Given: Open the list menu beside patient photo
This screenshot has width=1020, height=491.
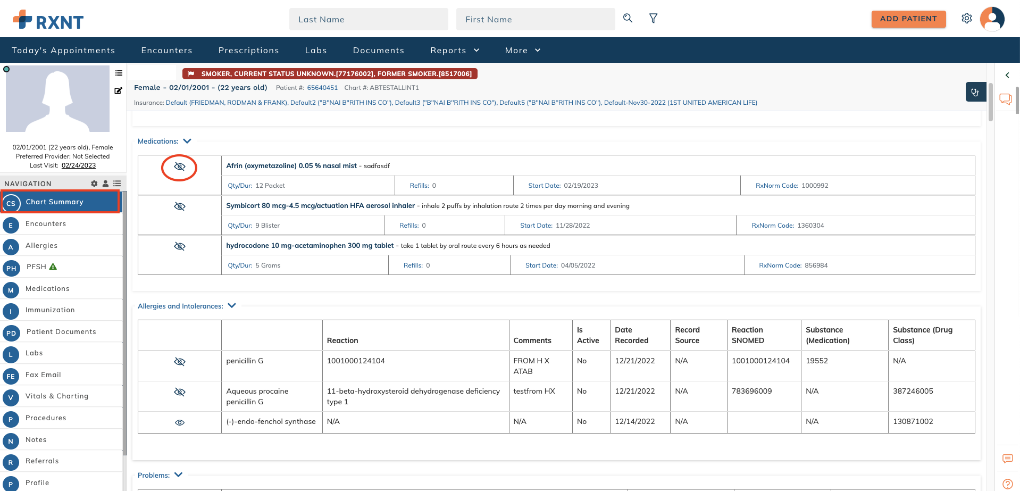Looking at the screenshot, I should click(x=119, y=73).
